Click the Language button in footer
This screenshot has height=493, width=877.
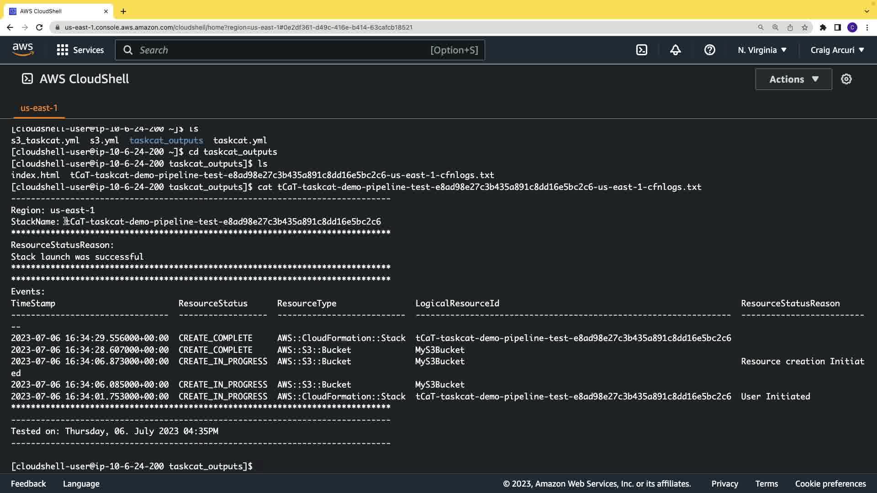81,484
